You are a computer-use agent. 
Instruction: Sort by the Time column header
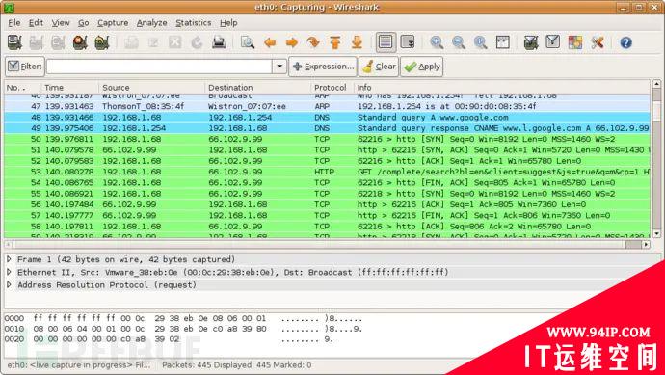coord(70,88)
